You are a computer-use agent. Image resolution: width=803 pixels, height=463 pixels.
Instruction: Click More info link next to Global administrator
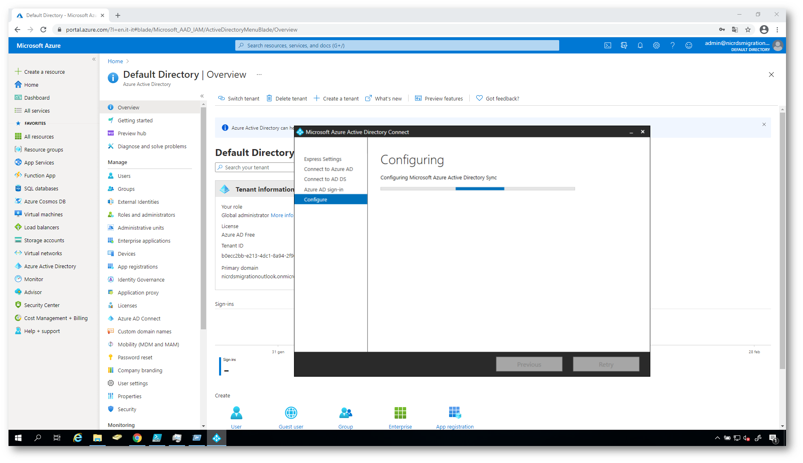[282, 215]
